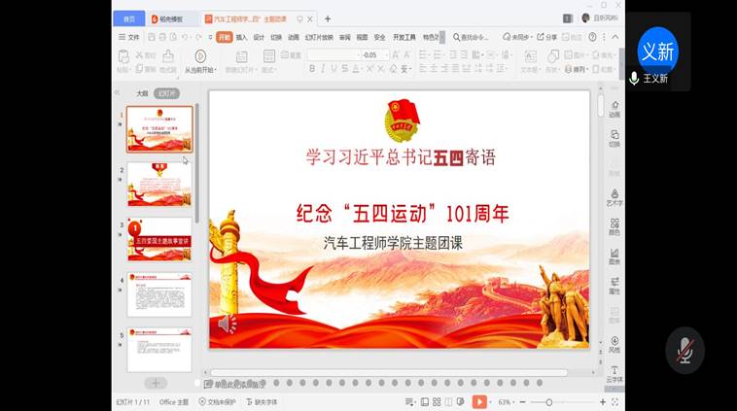
Task: Click the speaker audio icon on slide
Action: 227,324
